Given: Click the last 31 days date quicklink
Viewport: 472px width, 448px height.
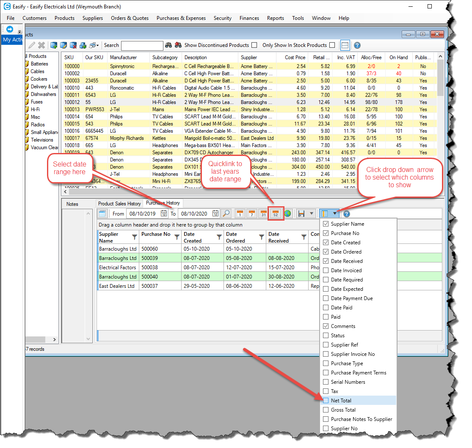Looking at the screenshot, I should (x=263, y=214).
